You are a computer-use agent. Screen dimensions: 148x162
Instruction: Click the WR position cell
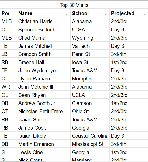tap(8, 87)
